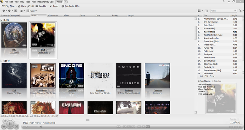Click the Tools wrench toolbar icon
Image resolution: width=245 pixels, height=130 pixels.
tap(51, 6)
